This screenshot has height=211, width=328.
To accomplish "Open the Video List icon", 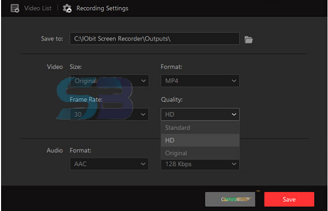I will [15, 8].
